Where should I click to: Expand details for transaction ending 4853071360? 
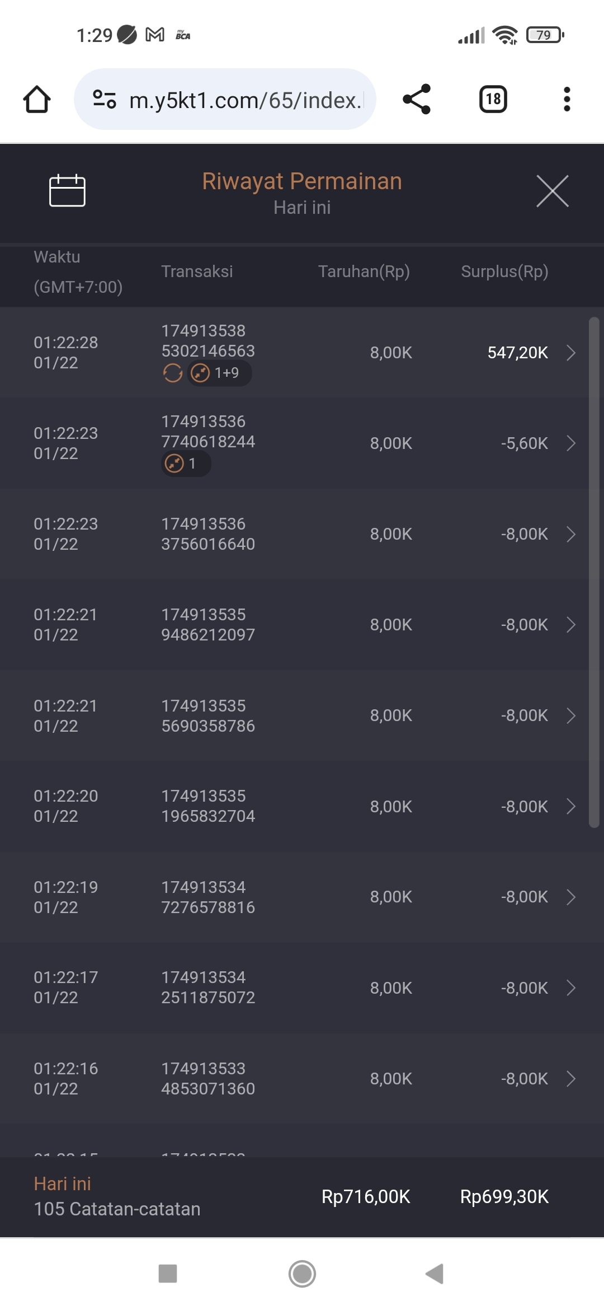point(570,1079)
